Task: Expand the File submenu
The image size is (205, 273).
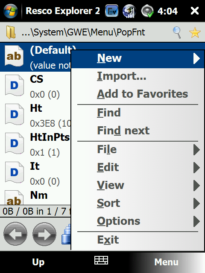Action: [x=138, y=150]
